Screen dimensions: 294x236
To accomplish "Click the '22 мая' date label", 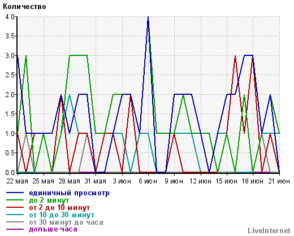I will click(17, 181).
